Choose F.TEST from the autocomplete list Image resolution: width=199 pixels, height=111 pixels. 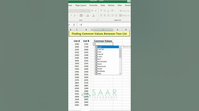[x=107, y=57]
